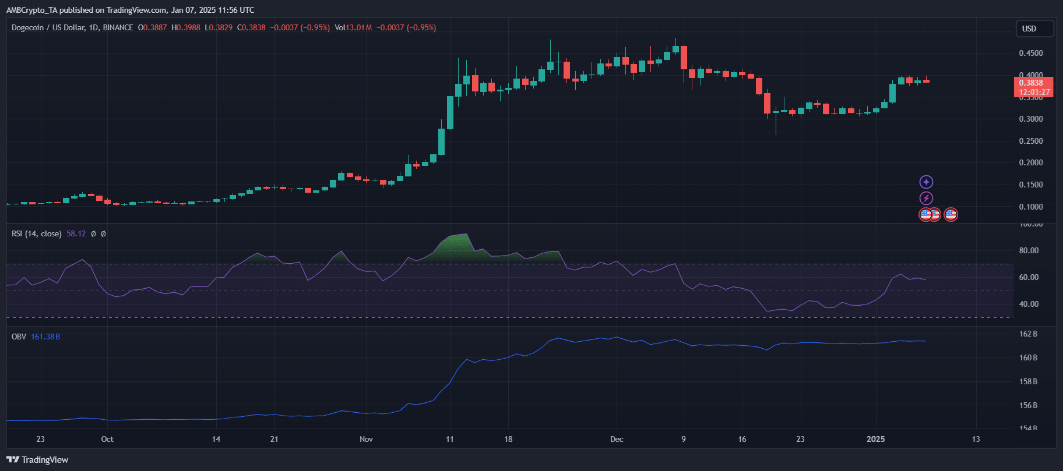Click the low value L0.3829
The image size is (1063, 471).
coord(219,27)
